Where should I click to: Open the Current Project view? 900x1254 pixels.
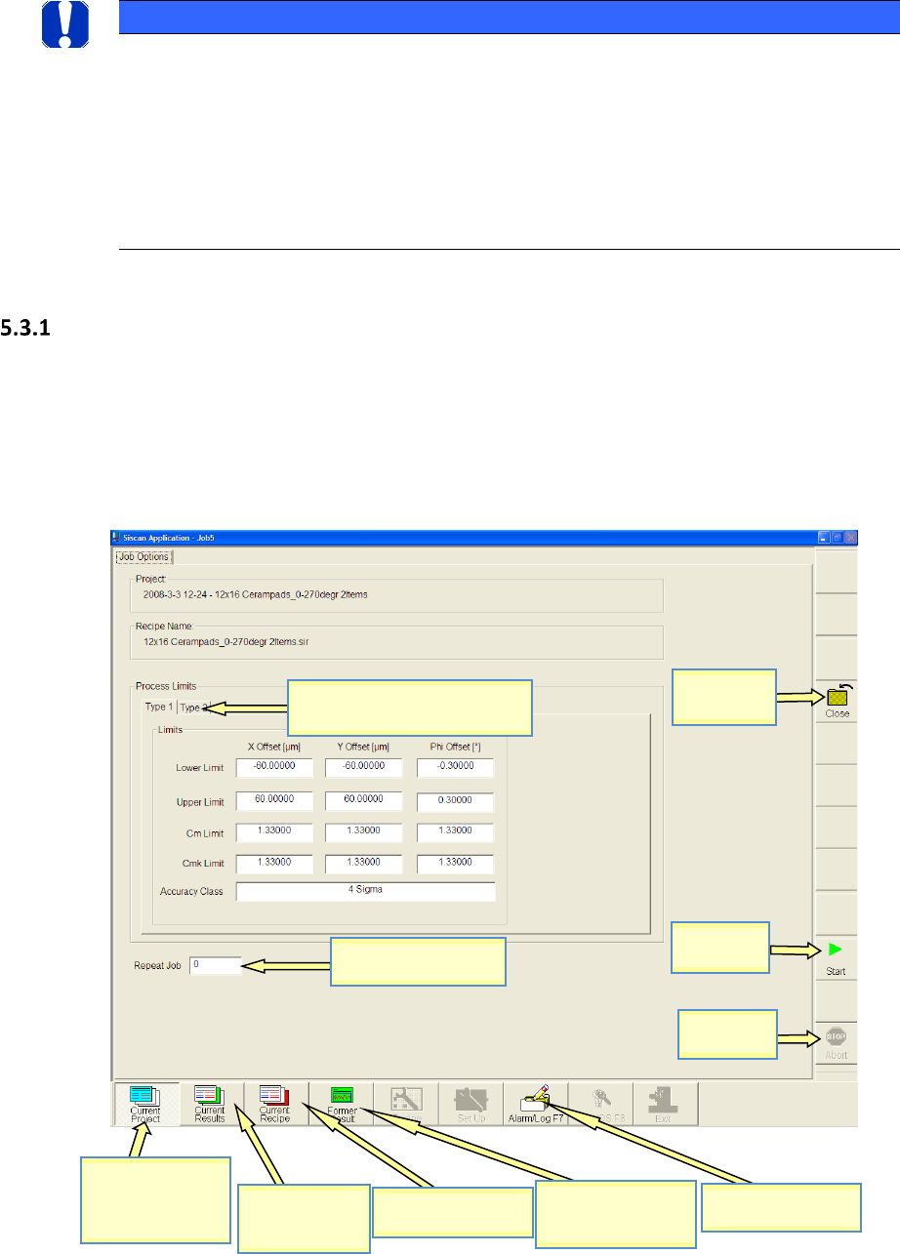146,1104
